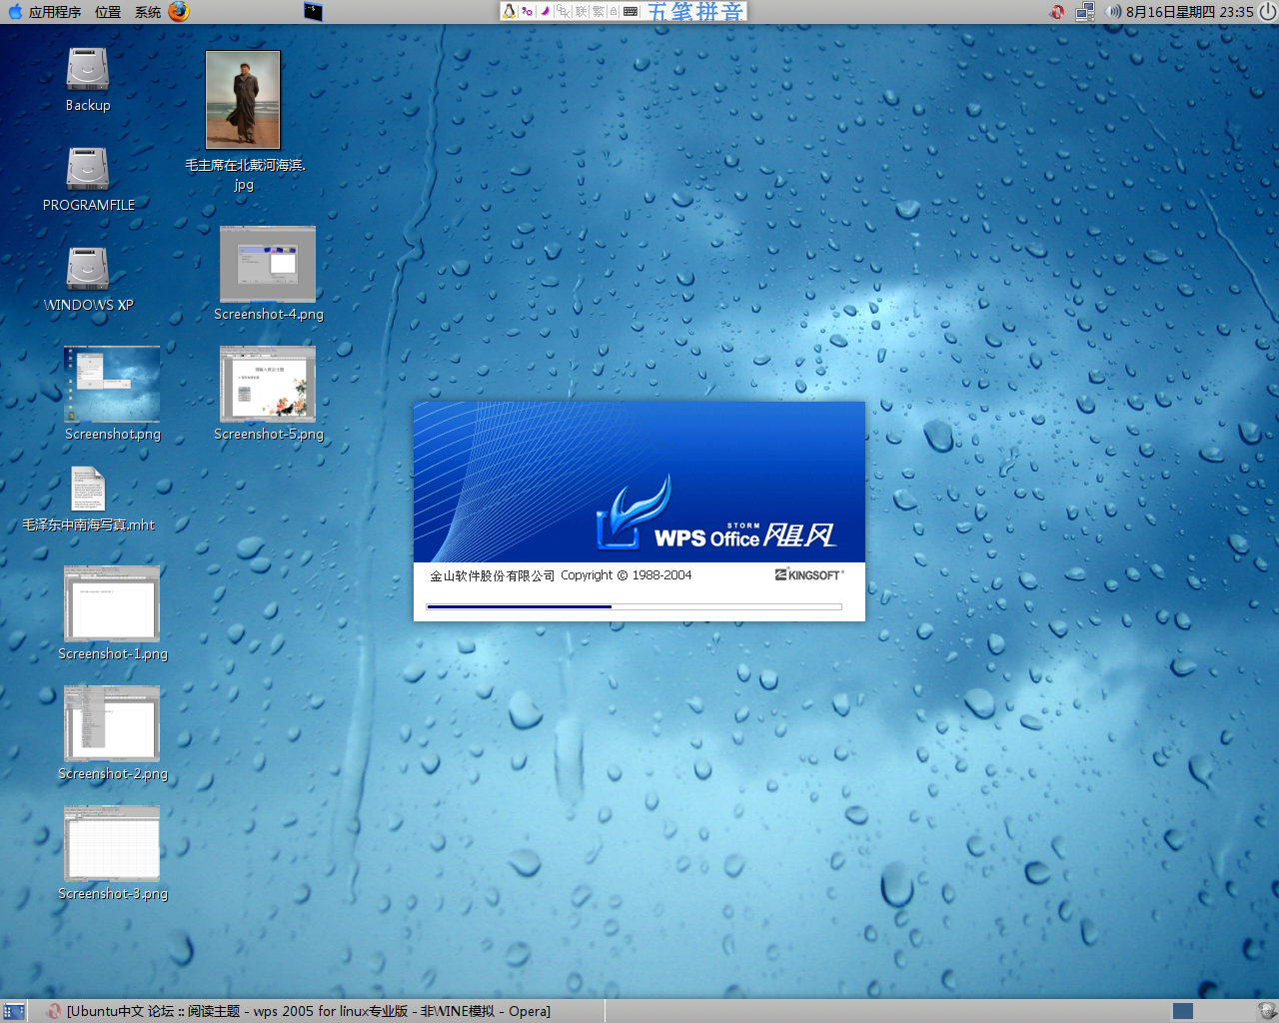Select the Screenshot-5.png thumbnail
1279x1023 pixels.
268,384
